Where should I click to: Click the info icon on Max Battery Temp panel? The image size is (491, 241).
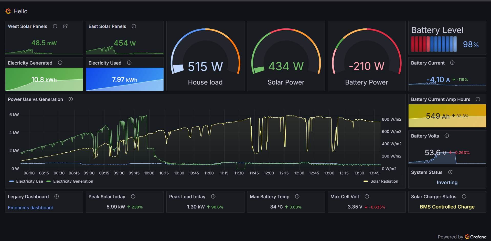[297, 196]
